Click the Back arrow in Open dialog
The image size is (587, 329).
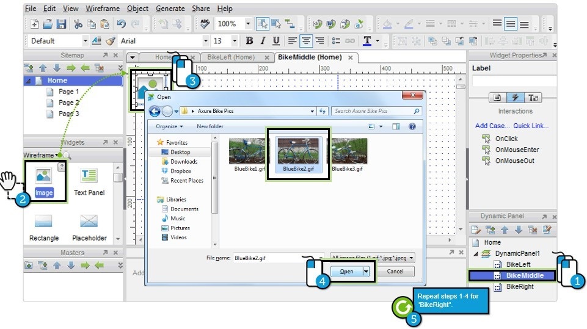(x=155, y=111)
